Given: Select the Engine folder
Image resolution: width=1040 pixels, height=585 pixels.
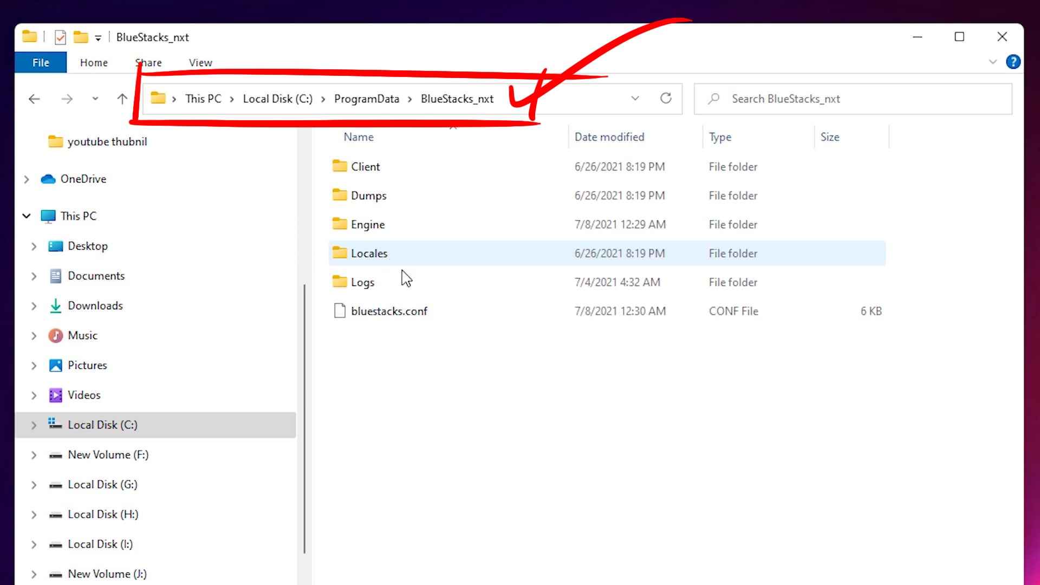Looking at the screenshot, I should coord(367,224).
